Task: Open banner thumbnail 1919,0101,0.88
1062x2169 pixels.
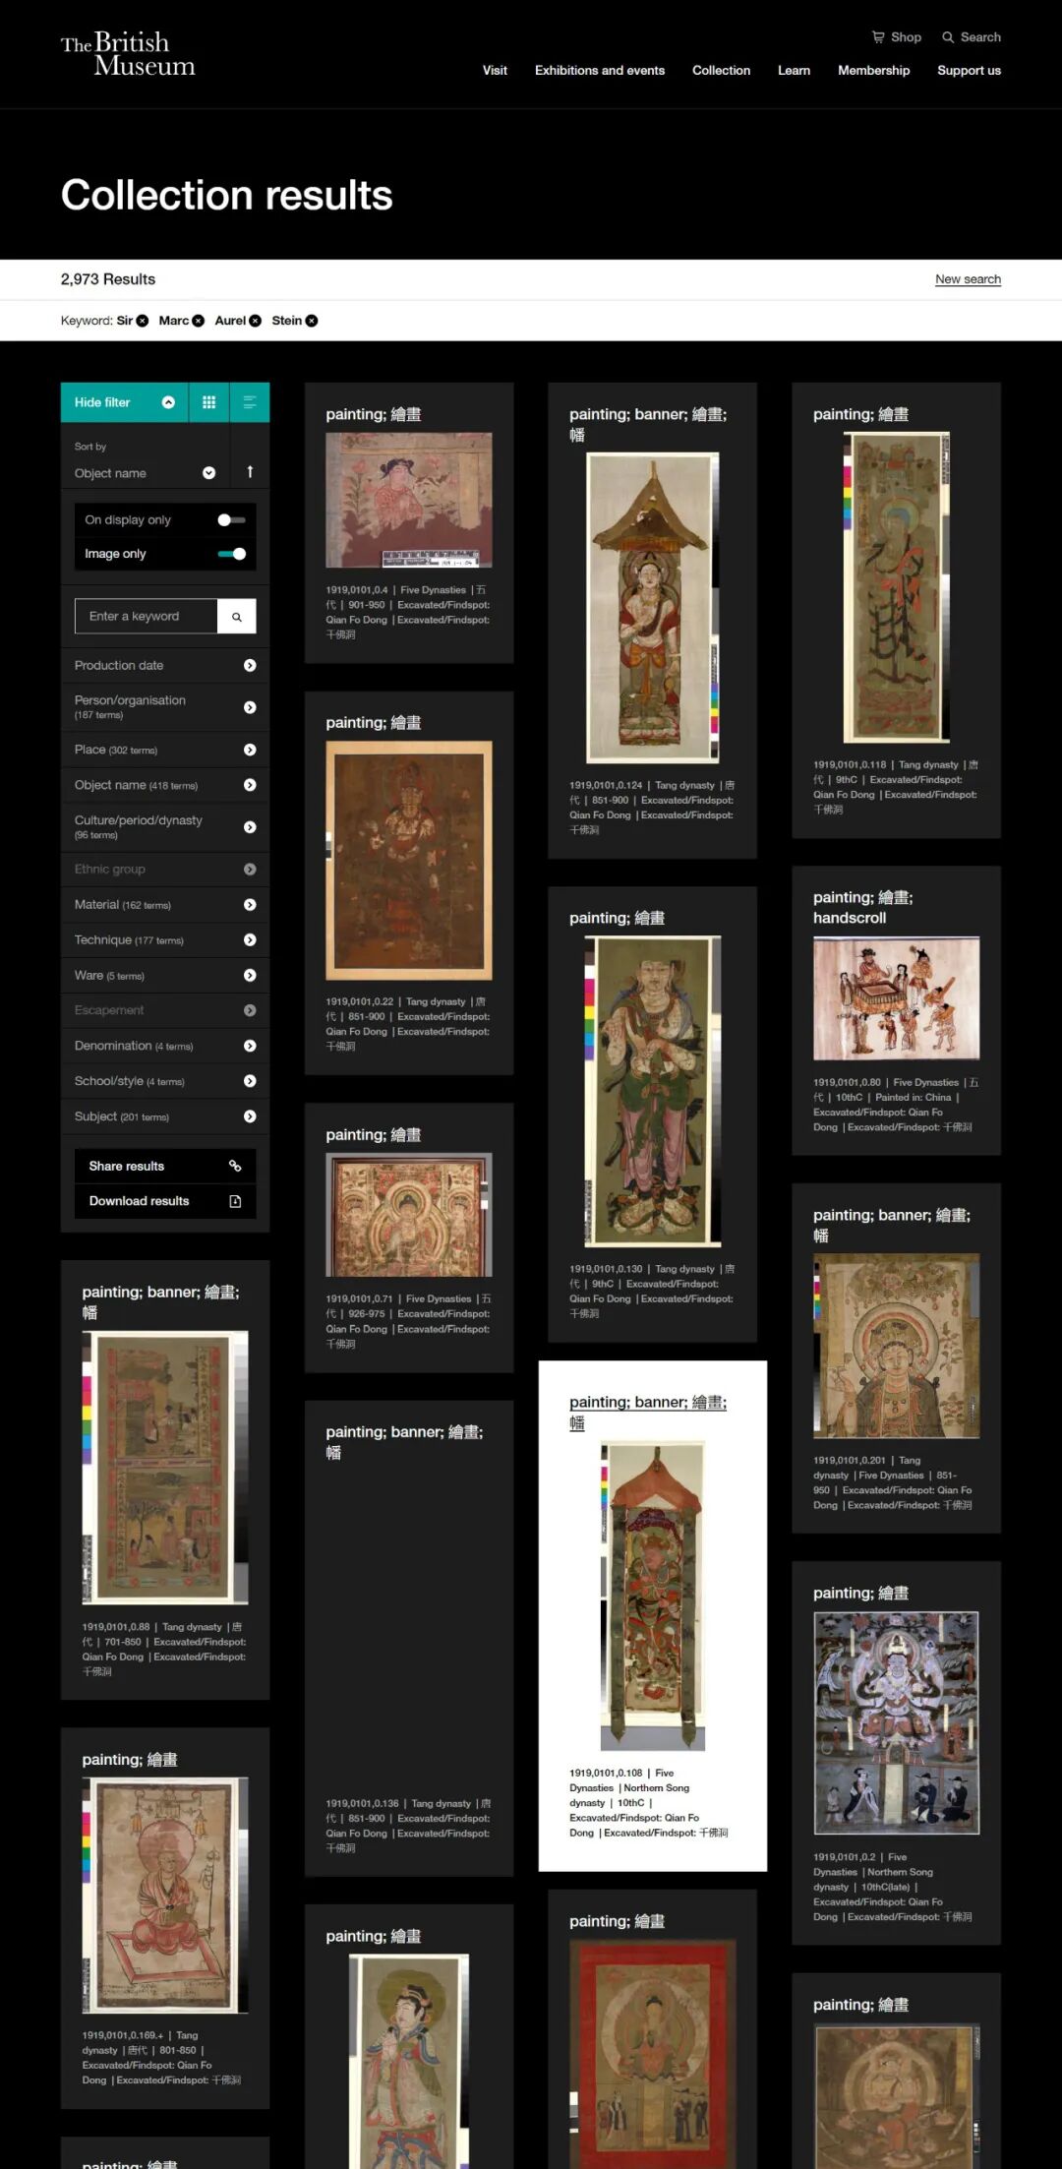Action: [x=165, y=1468]
